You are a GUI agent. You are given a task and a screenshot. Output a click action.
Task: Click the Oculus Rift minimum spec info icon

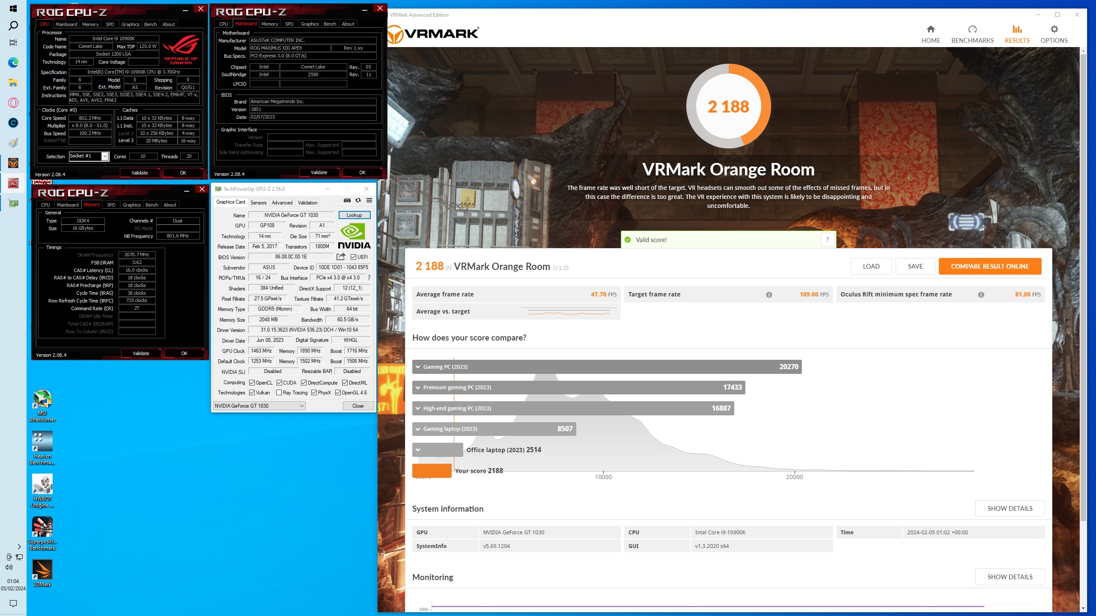click(981, 295)
